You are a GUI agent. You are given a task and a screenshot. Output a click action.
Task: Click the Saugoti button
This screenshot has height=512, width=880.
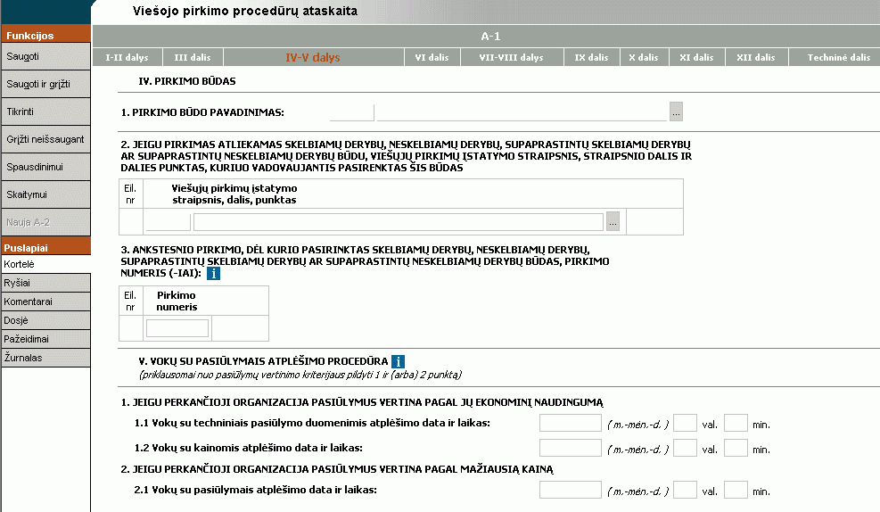[45, 56]
